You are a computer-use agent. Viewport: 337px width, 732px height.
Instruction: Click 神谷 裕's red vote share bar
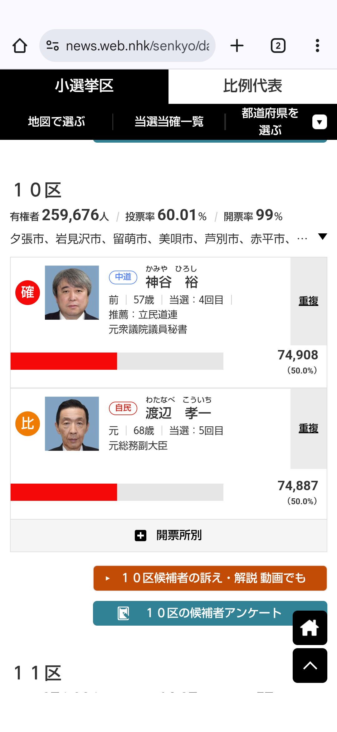[64, 361]
